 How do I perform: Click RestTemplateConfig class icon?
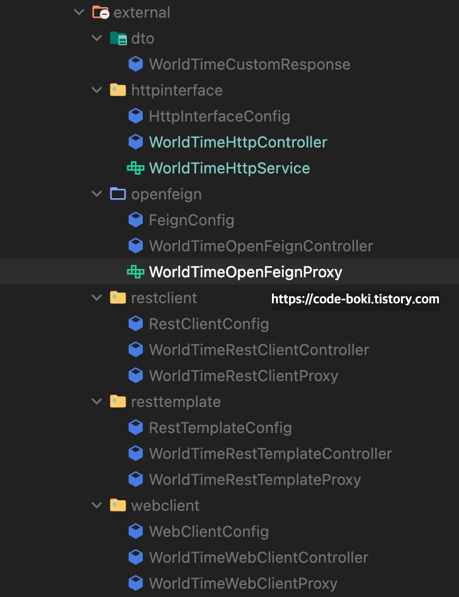pyautogui.click(x=136, y=427)
